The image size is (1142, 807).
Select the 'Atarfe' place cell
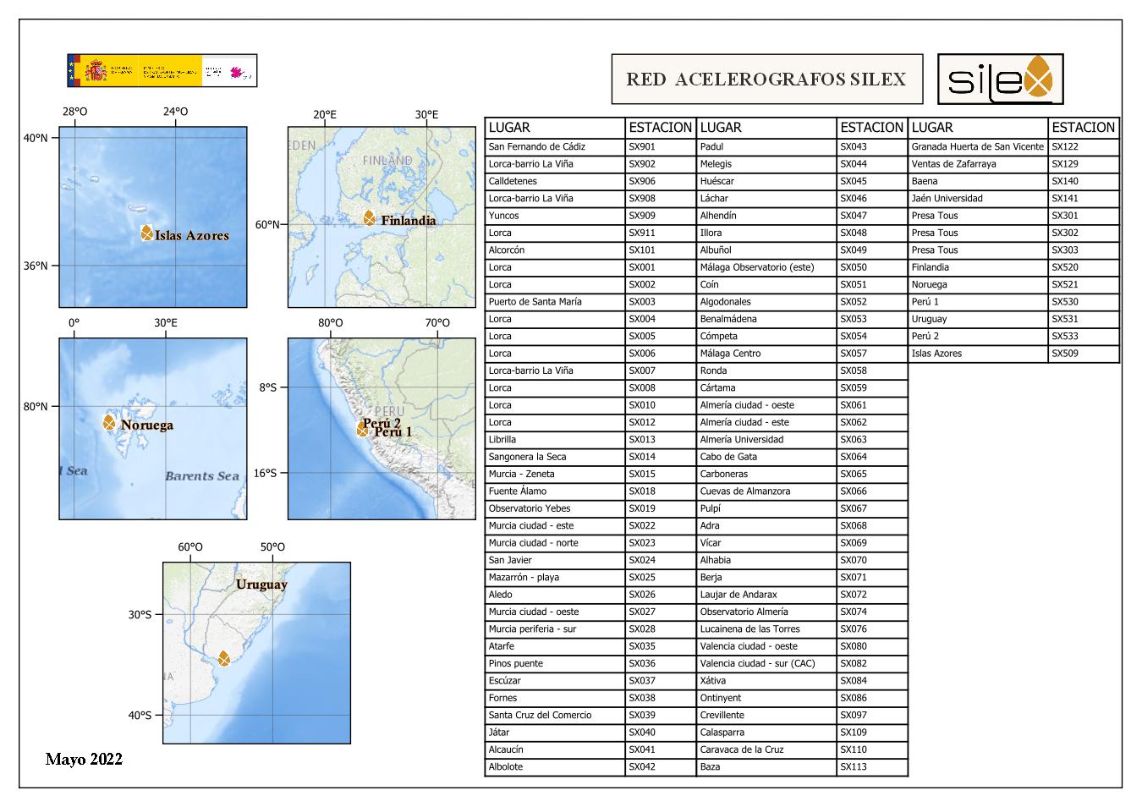coord(555,646)
